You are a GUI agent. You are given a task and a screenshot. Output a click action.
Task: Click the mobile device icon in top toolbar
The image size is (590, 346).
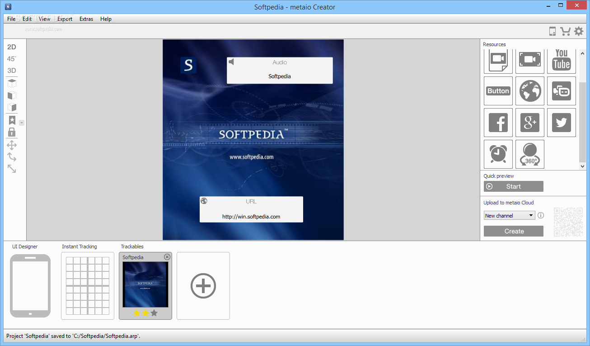coord(552,31)
